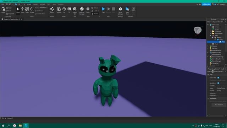
Task: Expand the Costumes folder
Action: 210,31
